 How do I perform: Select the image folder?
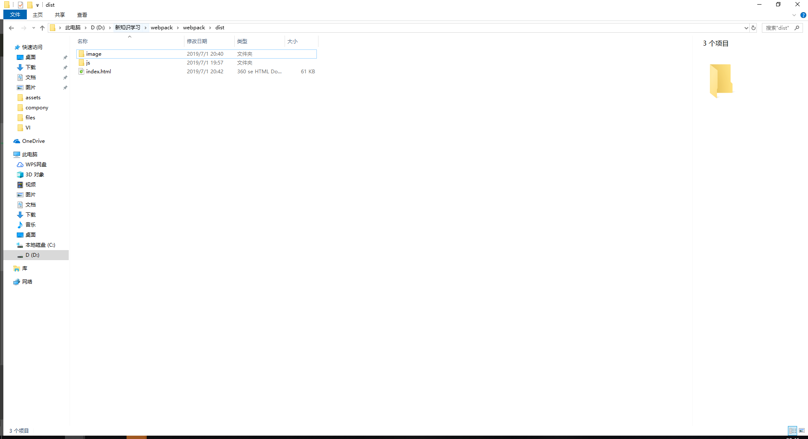[x=197, y=54]
